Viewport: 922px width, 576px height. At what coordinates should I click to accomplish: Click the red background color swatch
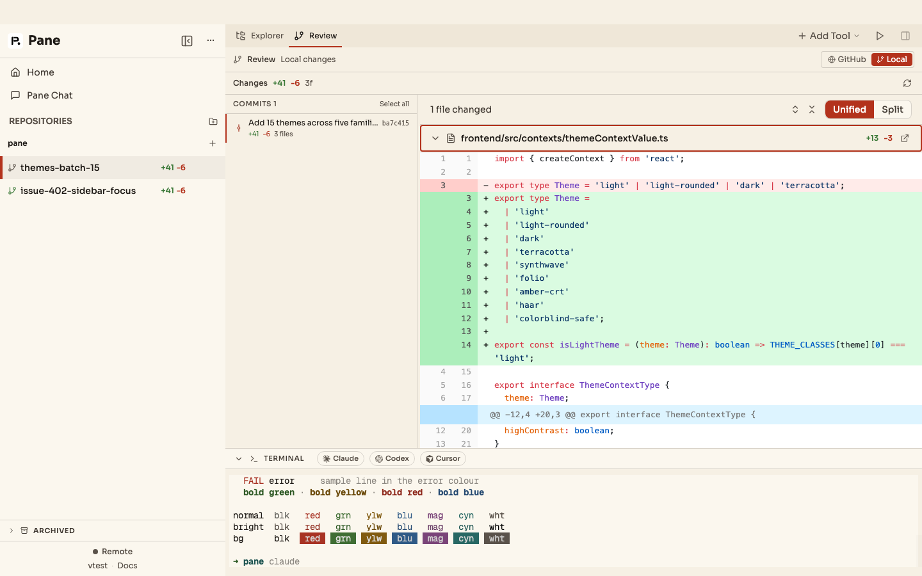[312, 539]
